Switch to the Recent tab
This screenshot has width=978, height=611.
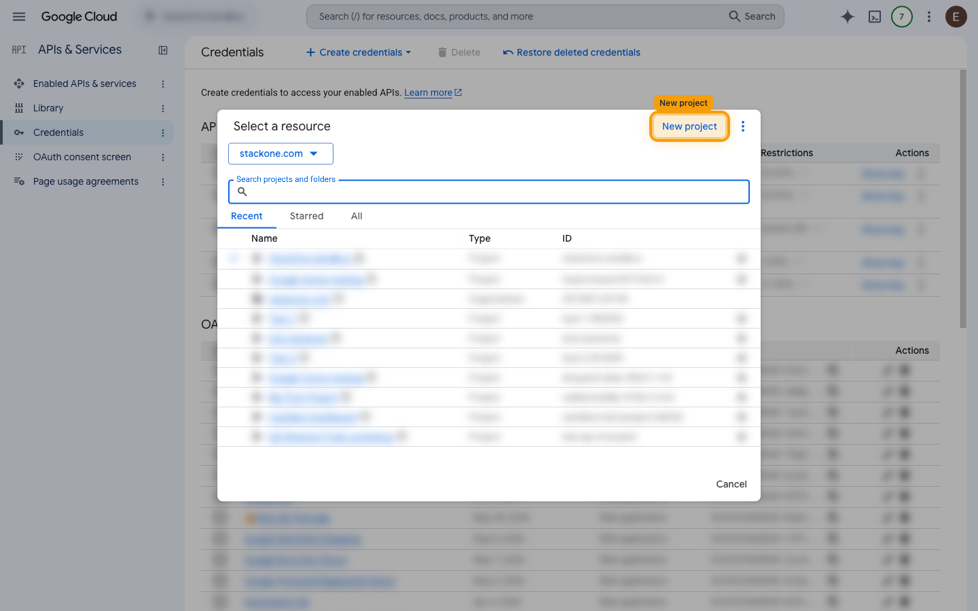click(x=247, y=216)
